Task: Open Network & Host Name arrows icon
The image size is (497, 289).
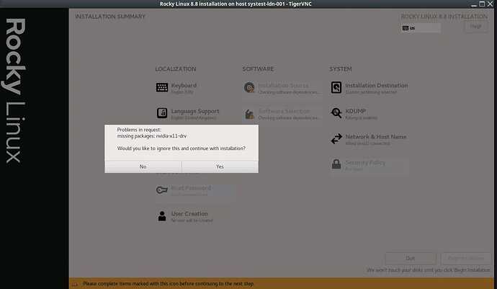Action: [x=336, y=138]
